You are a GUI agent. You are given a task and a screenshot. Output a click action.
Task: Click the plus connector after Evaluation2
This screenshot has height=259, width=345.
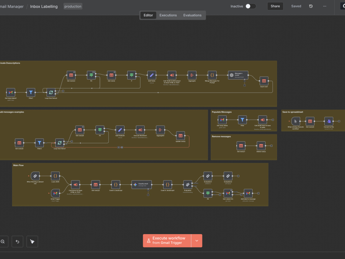(x=238, y=176)
